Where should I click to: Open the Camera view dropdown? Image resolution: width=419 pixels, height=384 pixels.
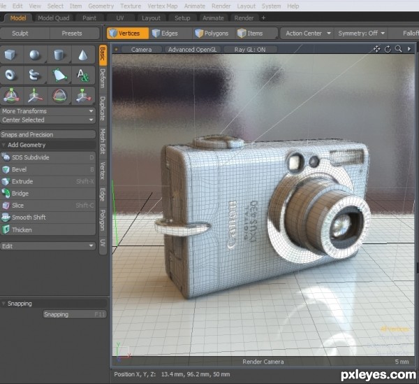141,50
